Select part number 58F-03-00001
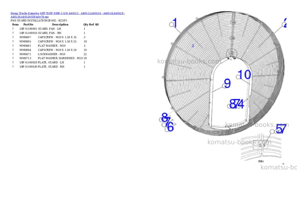297x210 pixels. 28,29
